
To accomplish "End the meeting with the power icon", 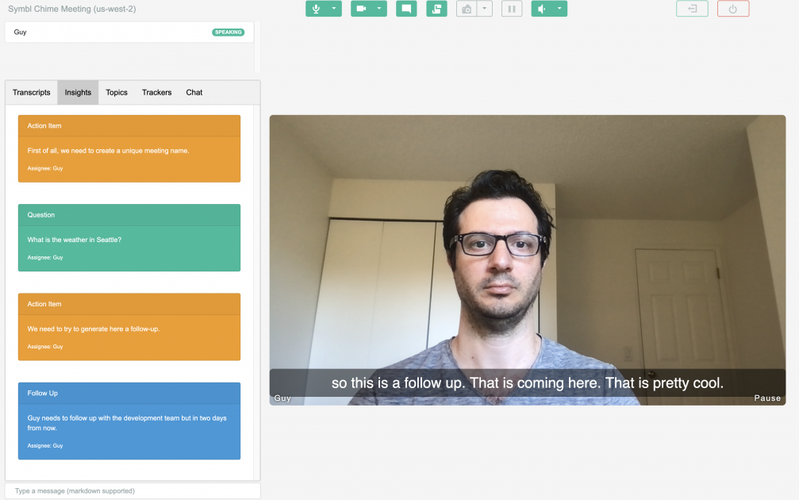I will coord(734,9).
